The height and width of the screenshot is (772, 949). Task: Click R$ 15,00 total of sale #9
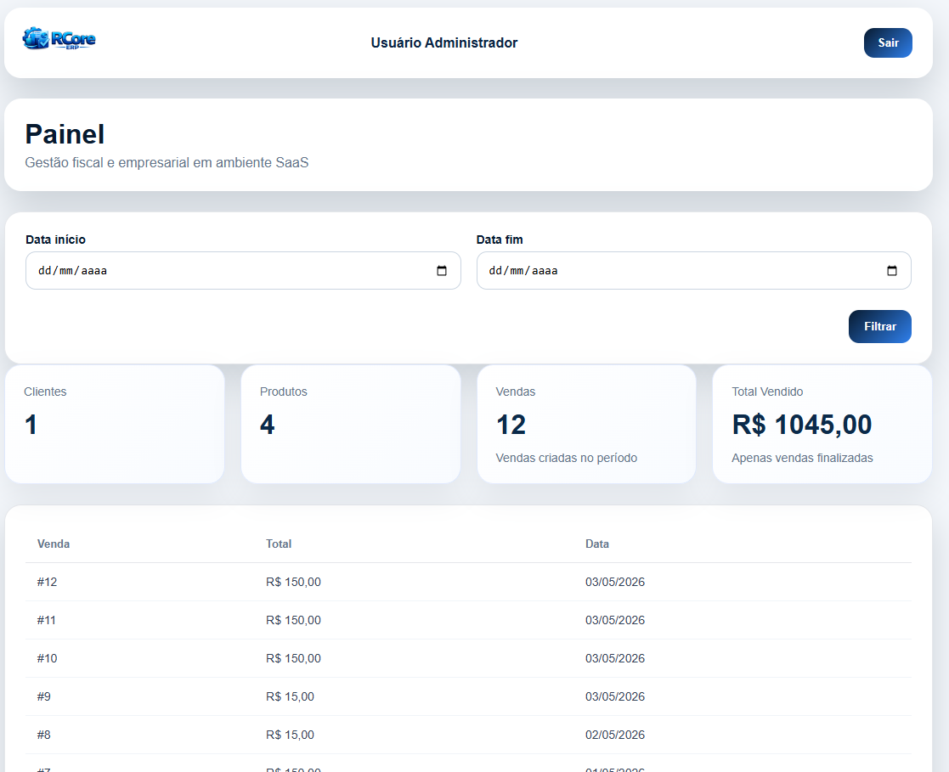[x=290, y=696]
